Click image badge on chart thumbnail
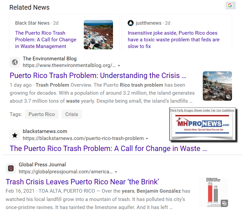This screenshot has height=215, width=242. [x=224, y=203]
